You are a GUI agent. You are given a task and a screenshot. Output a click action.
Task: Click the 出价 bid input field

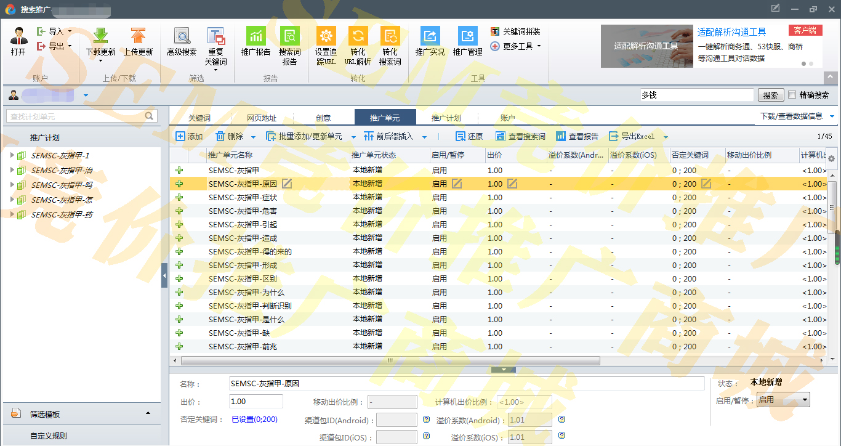pos(256,402)
